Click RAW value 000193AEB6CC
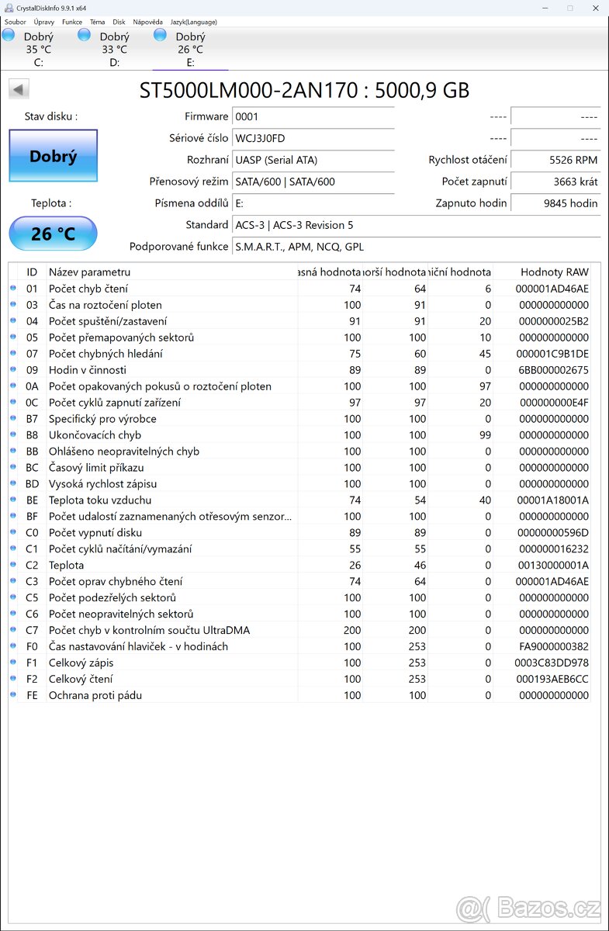This screenshot has height=931, width=609. pos(552,680)
